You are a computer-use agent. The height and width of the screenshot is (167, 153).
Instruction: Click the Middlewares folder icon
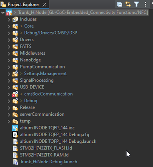tap(15, 53)
